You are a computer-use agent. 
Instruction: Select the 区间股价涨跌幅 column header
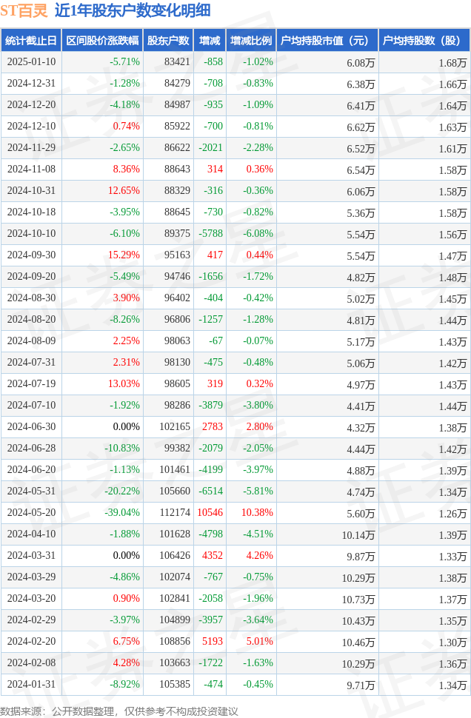coord(101,41)
